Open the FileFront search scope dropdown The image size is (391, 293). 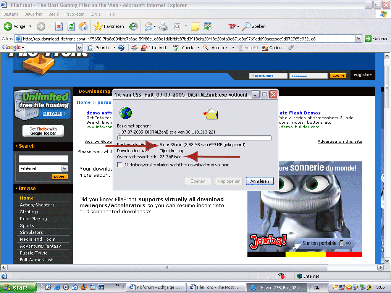65,168
